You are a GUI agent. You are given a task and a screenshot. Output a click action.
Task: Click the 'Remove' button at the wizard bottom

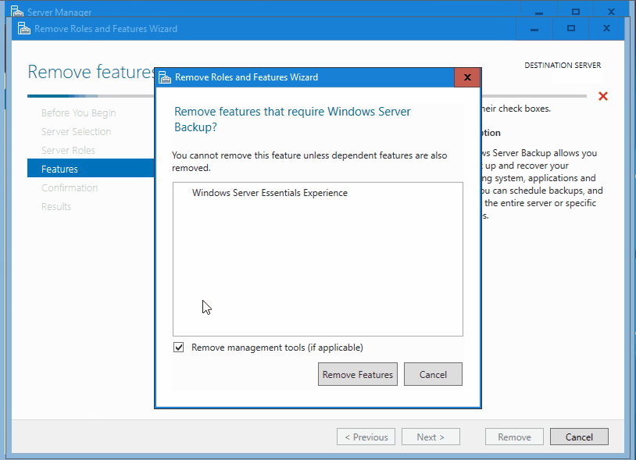coord(514,437)
